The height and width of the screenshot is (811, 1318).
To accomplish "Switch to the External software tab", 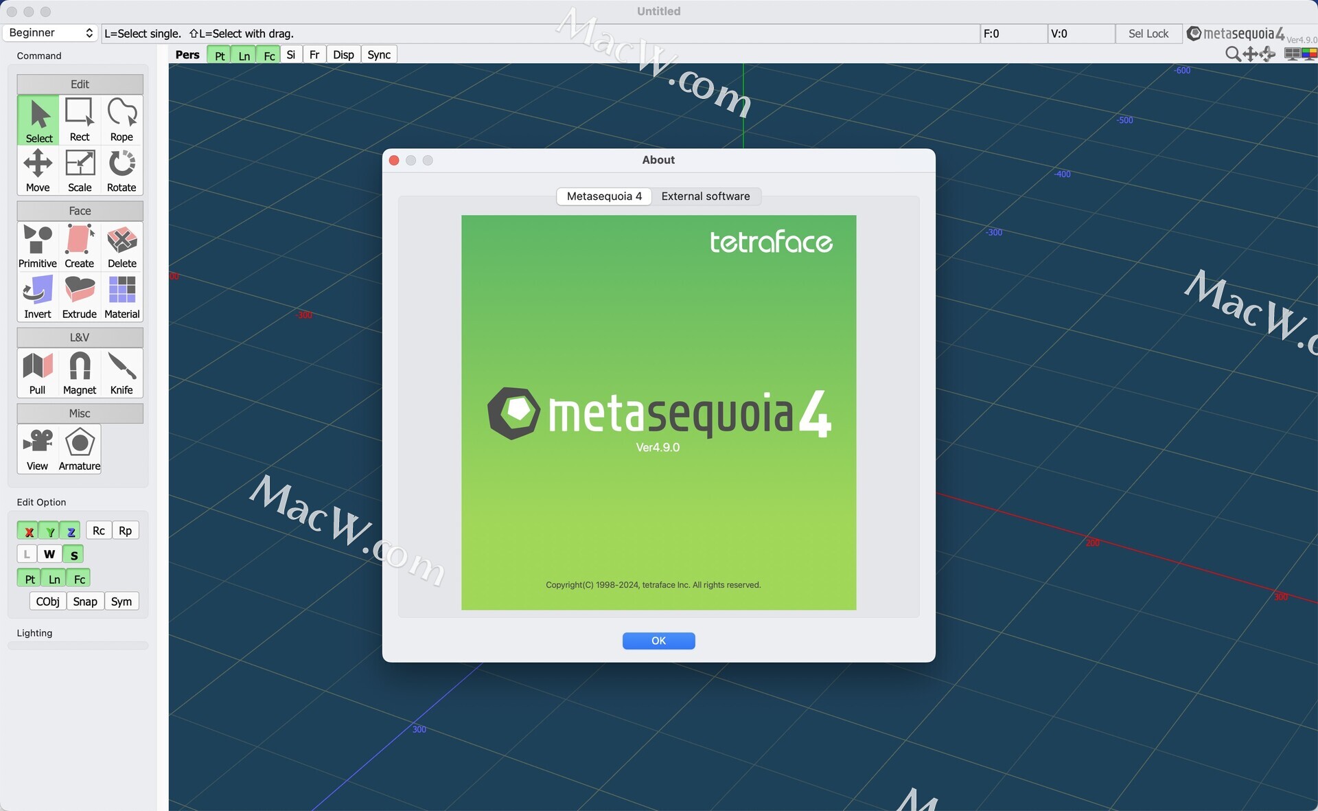I will (x=706, y=196).
